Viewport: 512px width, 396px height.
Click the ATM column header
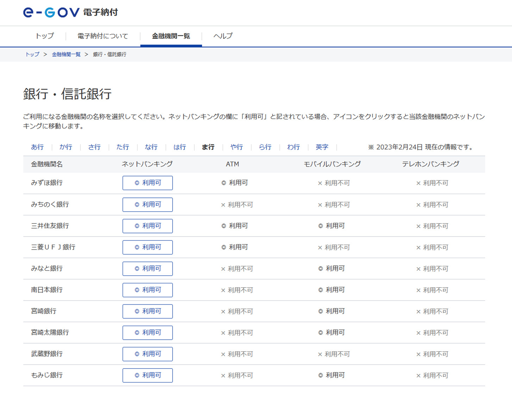coord(232,164)
